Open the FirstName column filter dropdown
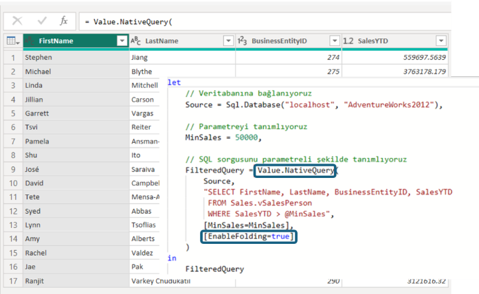This screenshot has height=294, width=479. pos(122,41)
